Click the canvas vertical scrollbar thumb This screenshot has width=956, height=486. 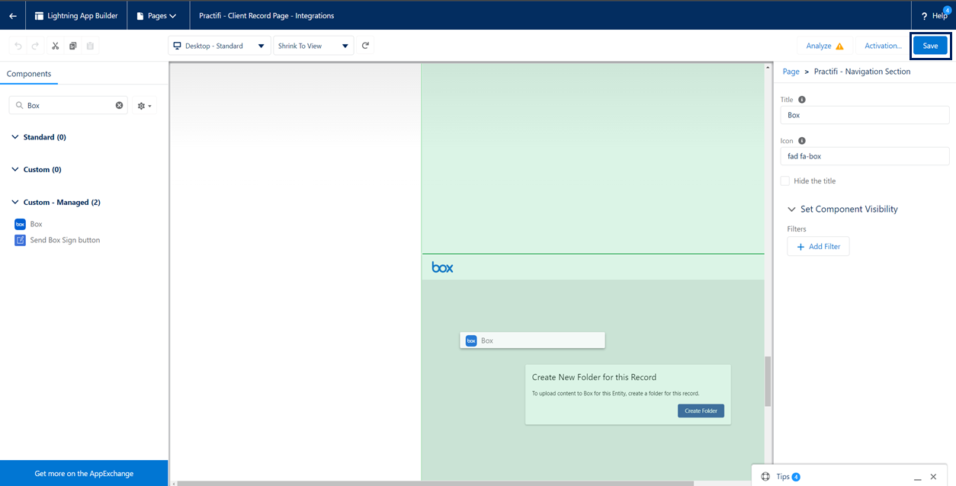pos(768,381)
